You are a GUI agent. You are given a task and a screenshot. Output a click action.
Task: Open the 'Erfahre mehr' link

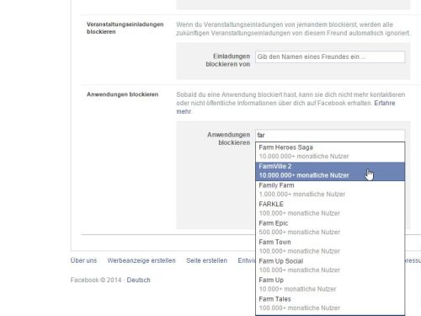click(x=385, y=103)
